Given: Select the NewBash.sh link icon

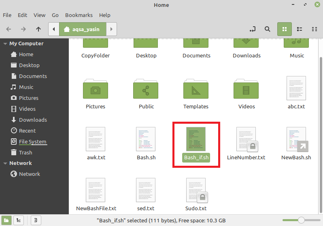Looking at the screenshot, I should (x=297, y=139).
